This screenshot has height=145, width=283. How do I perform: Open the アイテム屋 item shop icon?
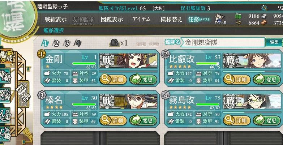tap(220, 19)
